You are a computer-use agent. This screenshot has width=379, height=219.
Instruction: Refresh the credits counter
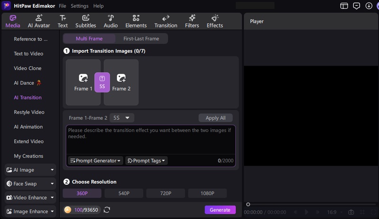click(x=107, y=210)
